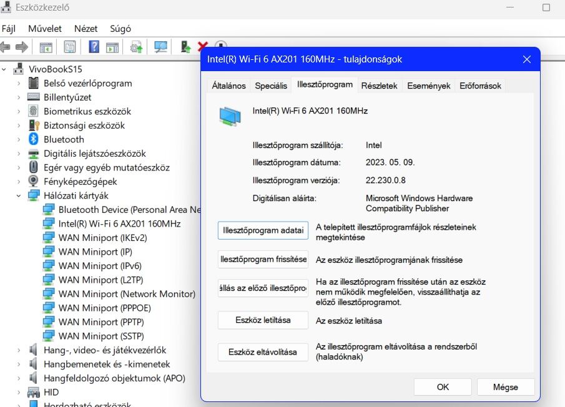Click network adapter icon in properties dialog
The image size is (565, 407).
[x=230, y=116]
